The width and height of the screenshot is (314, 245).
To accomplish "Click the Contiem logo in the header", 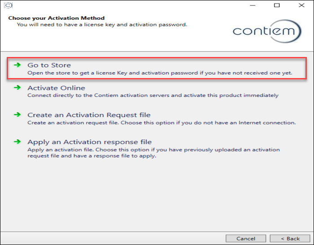I will click(x=267, y=31).
